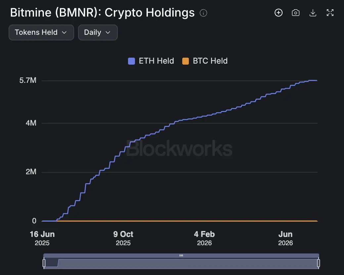The height and width of the screenshot is (275, 344).
Task: Click the left range slider handle
Action: (44, 263)
